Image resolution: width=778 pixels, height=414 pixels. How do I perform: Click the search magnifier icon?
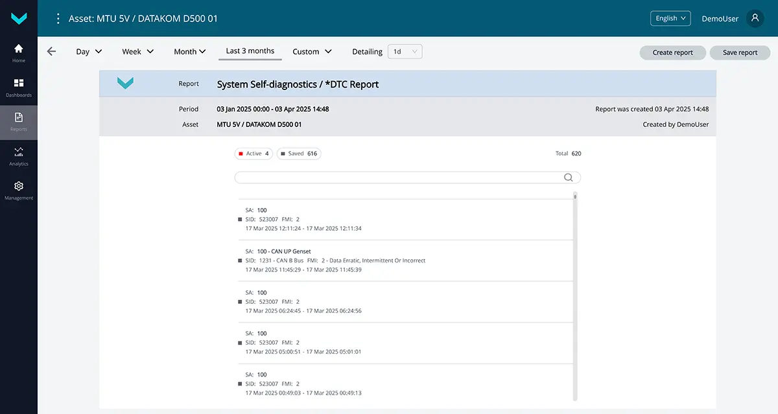[x=569, y=178]
